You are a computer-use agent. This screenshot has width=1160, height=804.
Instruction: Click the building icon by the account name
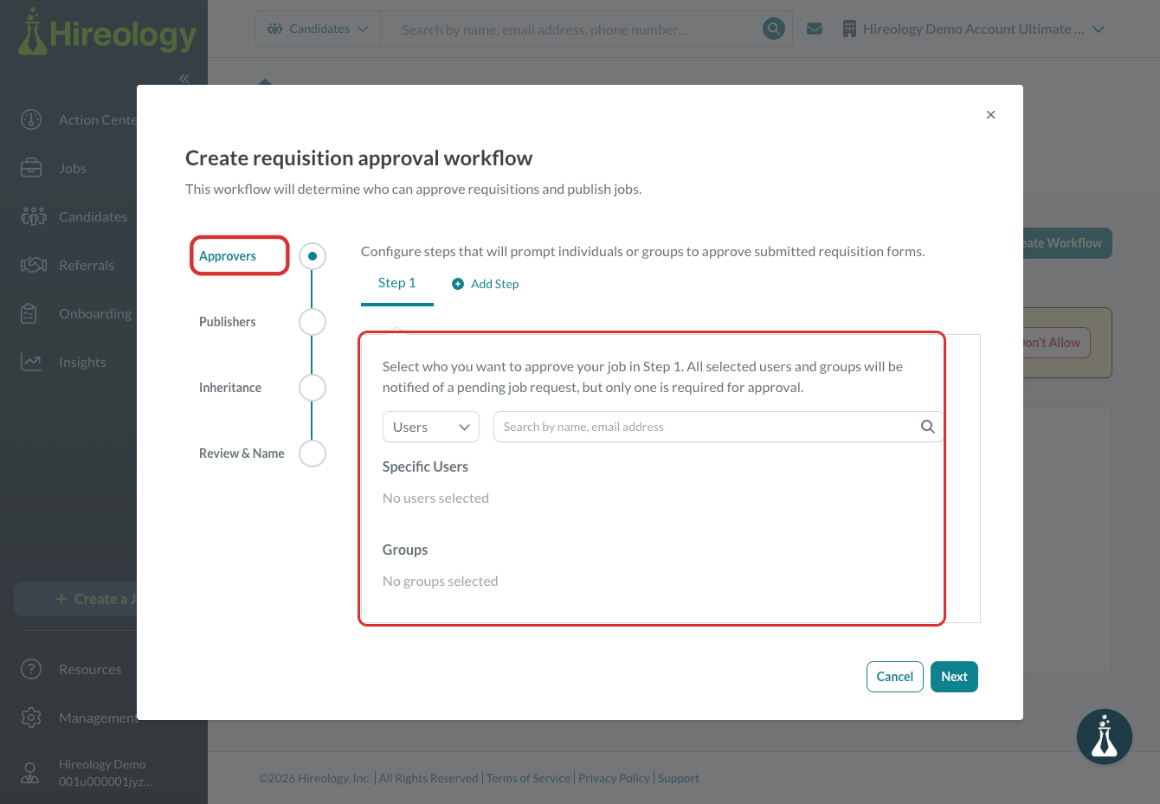point(849,29)
